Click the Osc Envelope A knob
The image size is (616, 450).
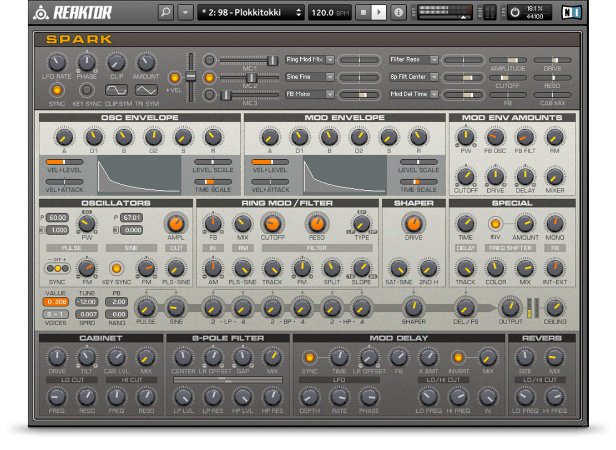[x=64, y=137]
